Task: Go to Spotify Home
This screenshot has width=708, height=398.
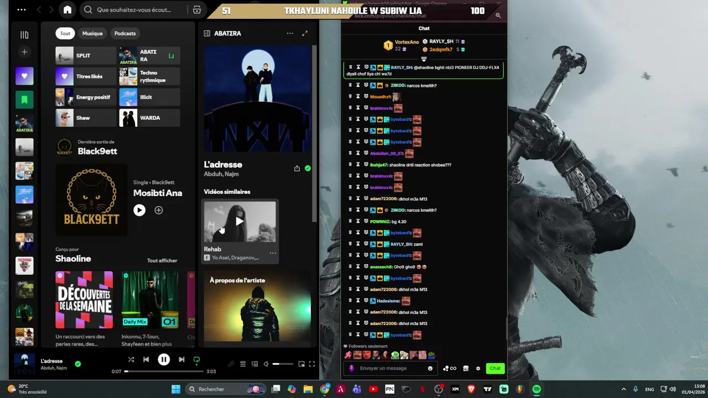Action: [67, 9]
